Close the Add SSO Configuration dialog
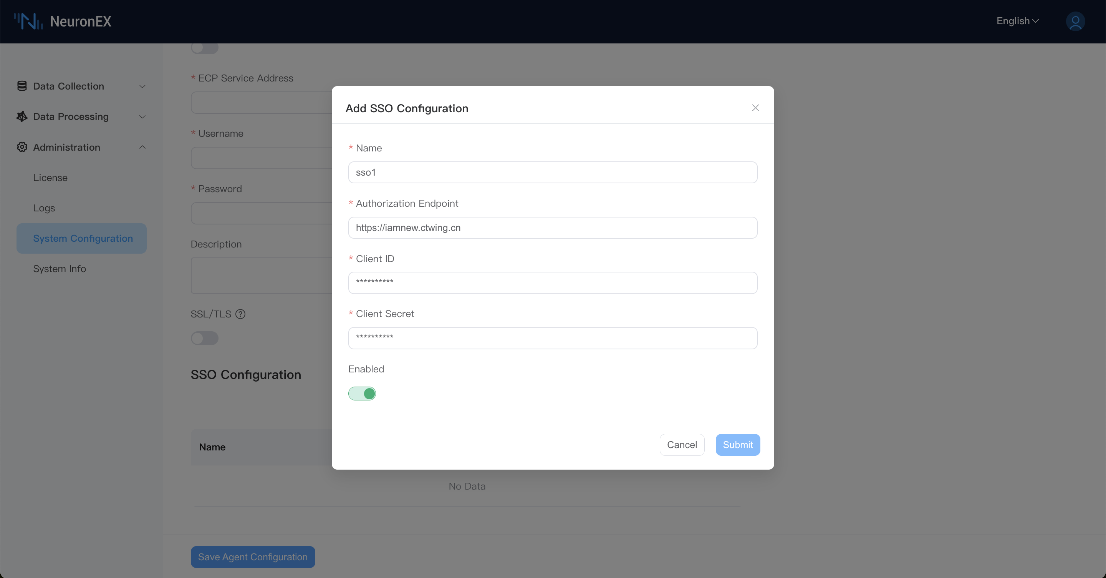 [x=755, y=108]
